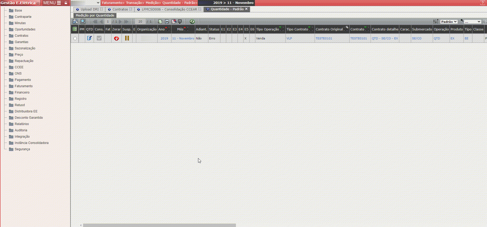
Task: Click the page size field showing 20
Action: pyautogui.click(x=140, y=22)
